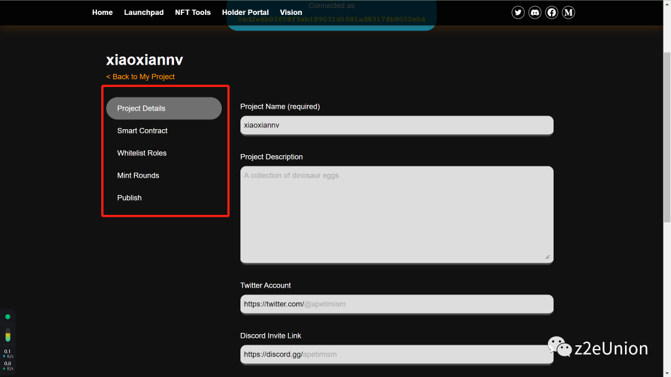This screenshot has height=377, width=671.
Task: Open the Vision page
Action: pos(291,12)
